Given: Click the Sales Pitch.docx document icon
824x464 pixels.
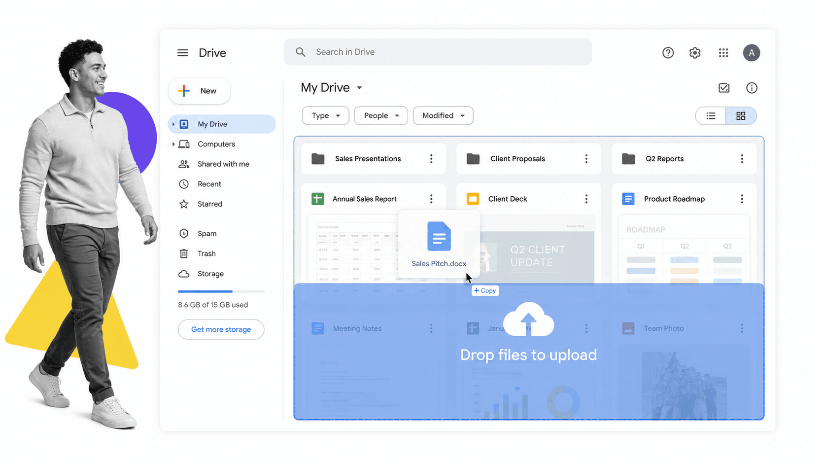Looking at the screenshot, I should (x=439, y=237).
